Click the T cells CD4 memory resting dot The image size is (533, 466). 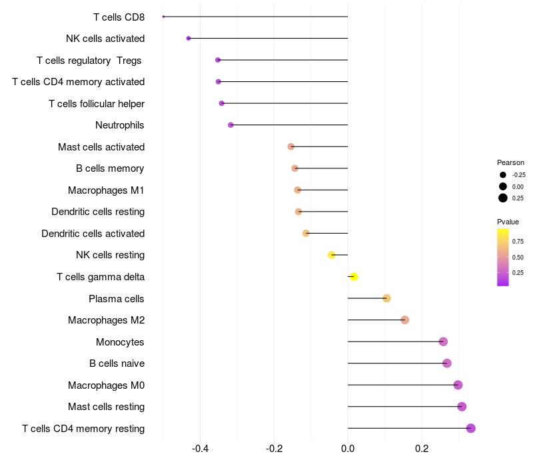[471, 428]
